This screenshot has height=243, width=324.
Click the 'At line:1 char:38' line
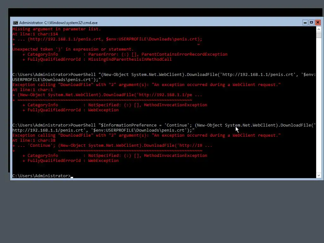click(x=34, y=140)
